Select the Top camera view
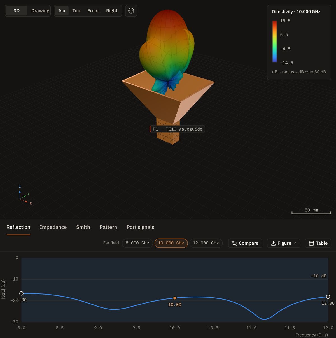The height and width of the screenshot is (338, 336). click(x=76, y=11)
